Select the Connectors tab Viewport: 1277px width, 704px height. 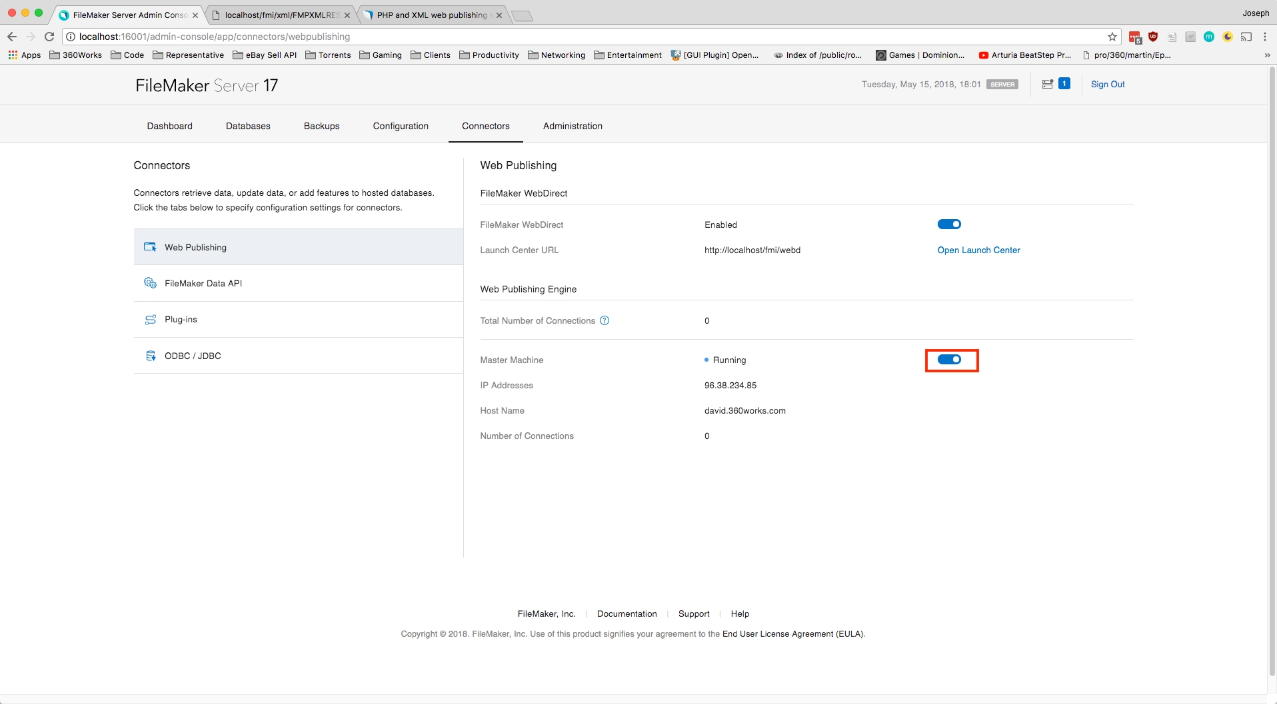coord(486,126)
